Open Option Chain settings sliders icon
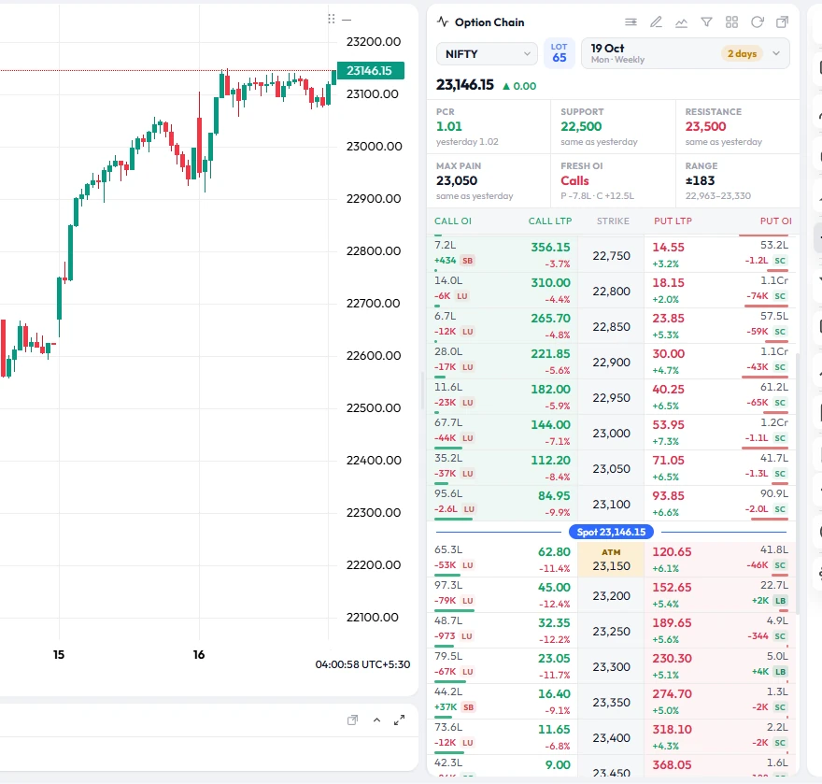The width and height of the screenshot is (822, 784). 631,22
